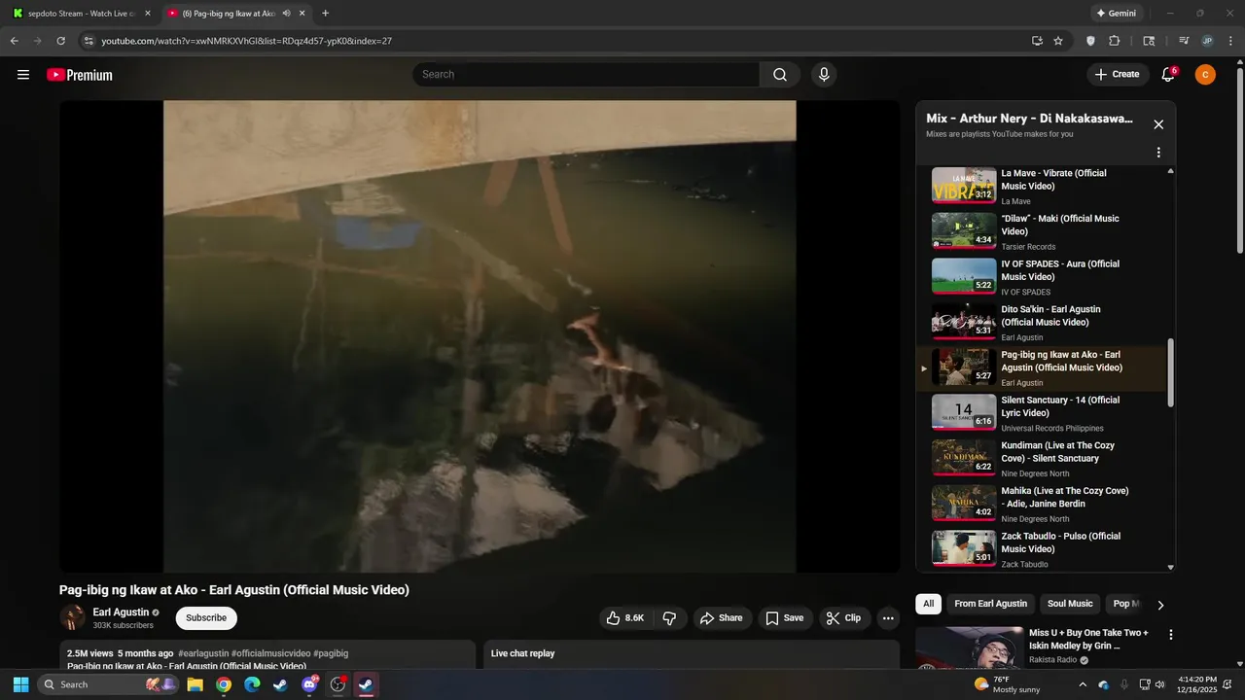Open YouTube notifications bell

1168,75
